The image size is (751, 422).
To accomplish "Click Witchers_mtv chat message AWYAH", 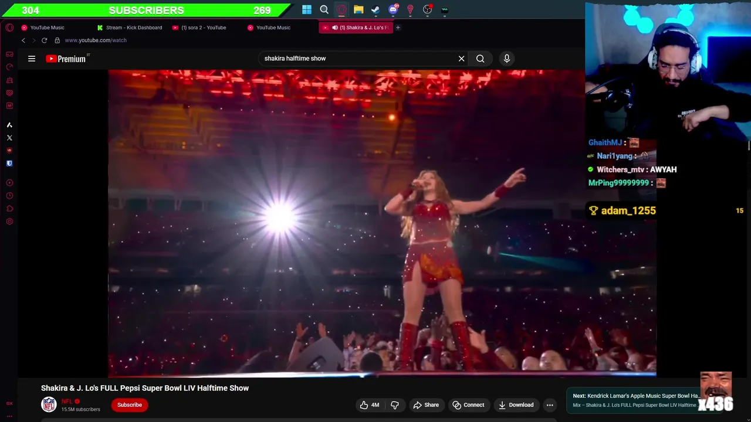I will point(632,169).
